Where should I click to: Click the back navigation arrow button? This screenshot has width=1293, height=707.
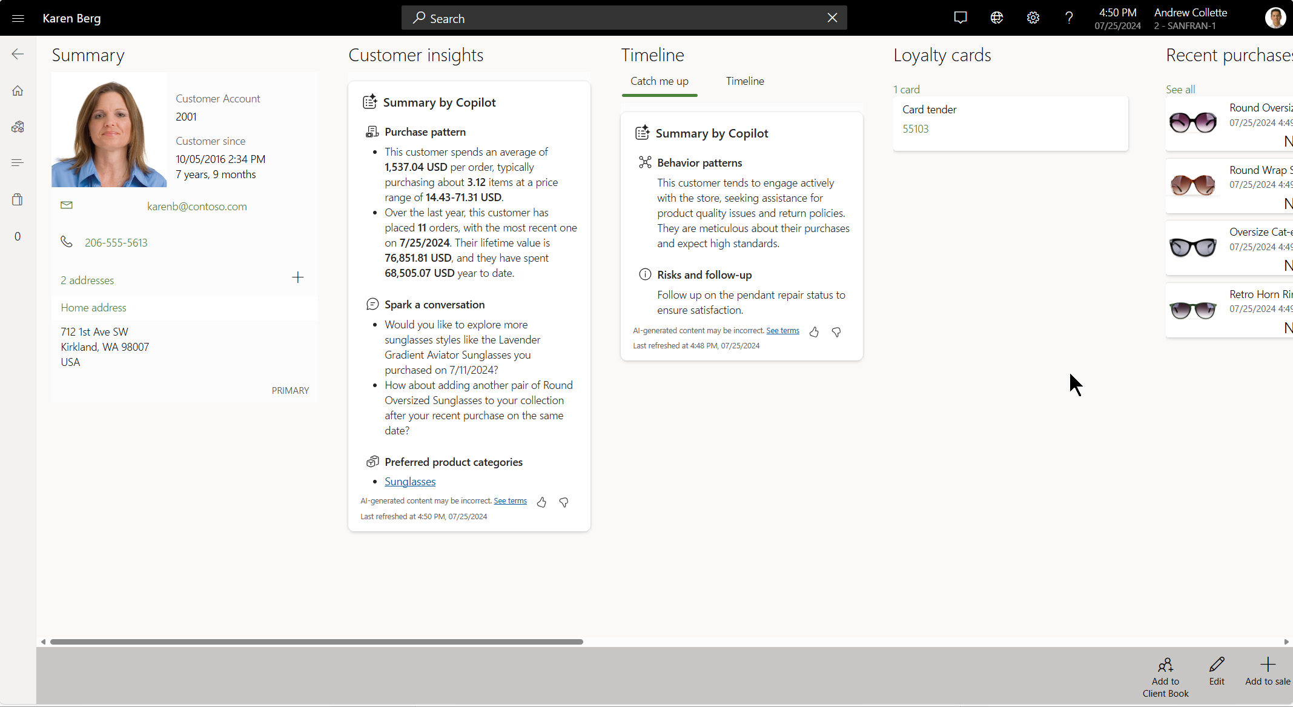click(x=18, y=54)
